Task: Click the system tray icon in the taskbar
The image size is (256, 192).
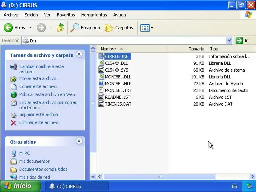Action: [249, 186]
